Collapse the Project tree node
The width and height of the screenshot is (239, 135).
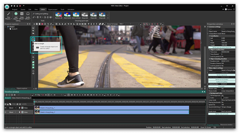pos(6,27)
